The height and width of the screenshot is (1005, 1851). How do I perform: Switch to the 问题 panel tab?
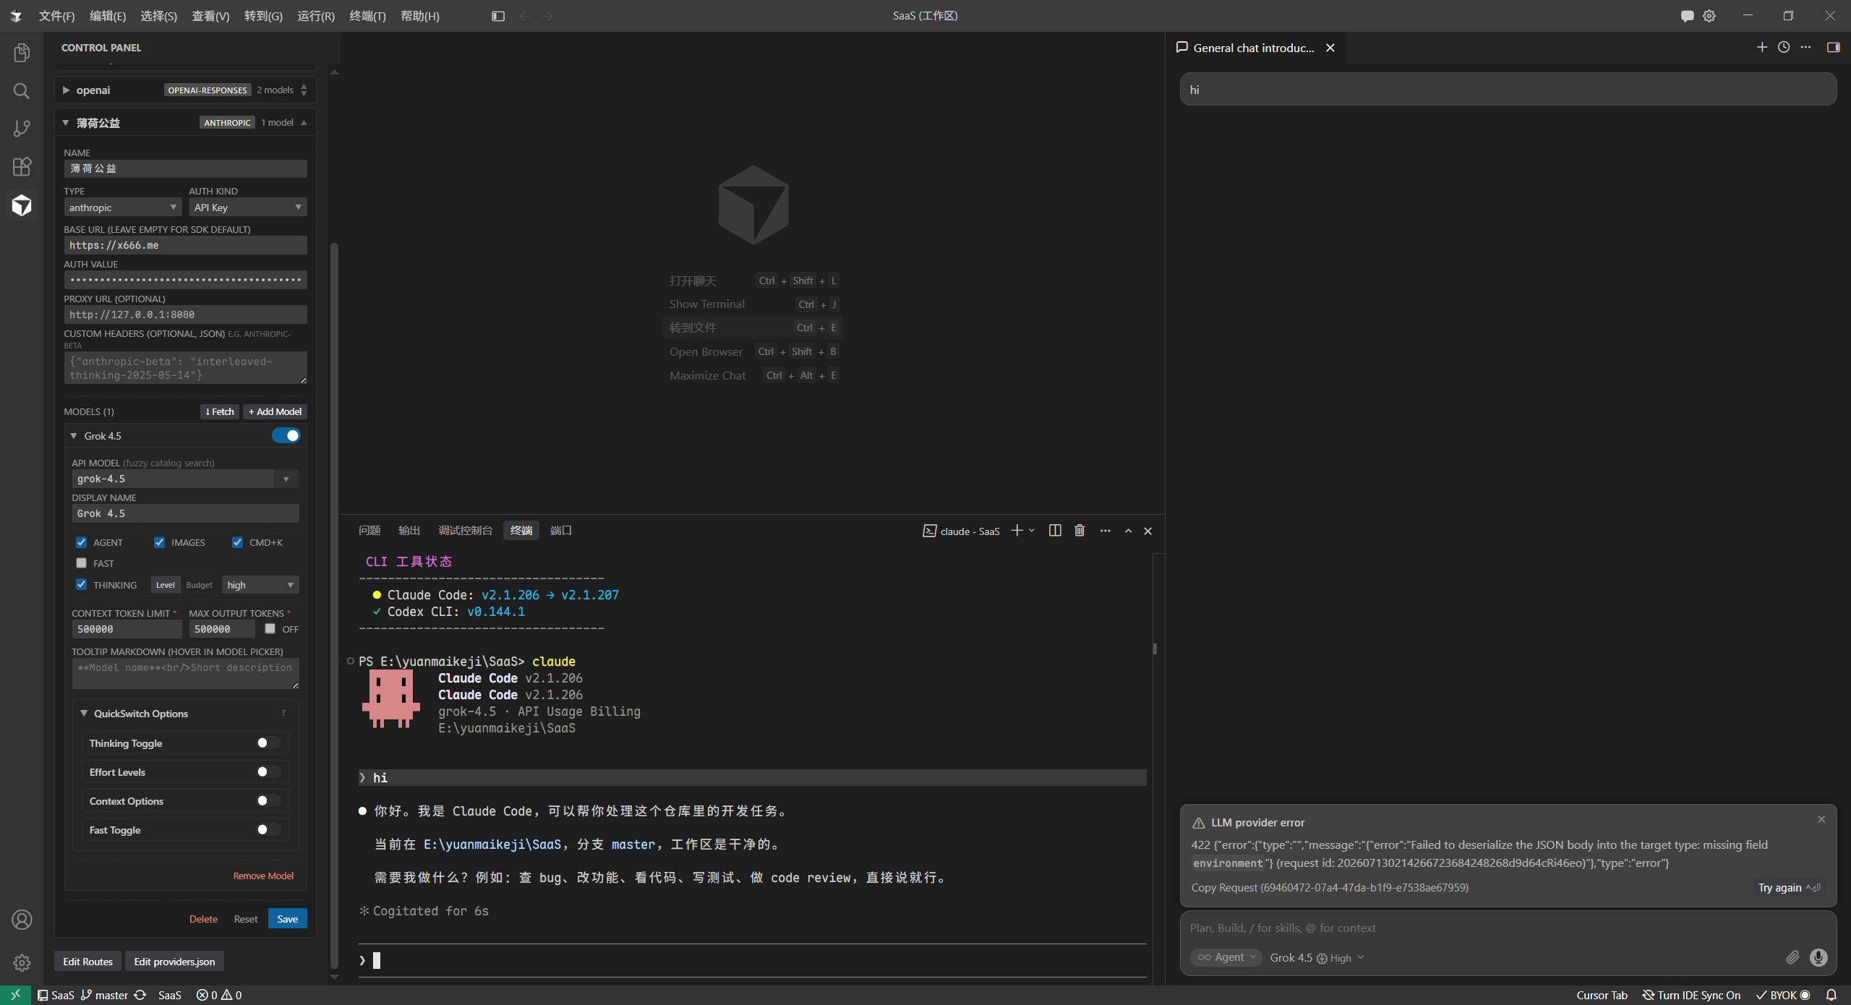click(369, 531)
